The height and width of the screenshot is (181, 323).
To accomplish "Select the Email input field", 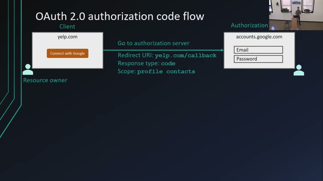I will point(258,50).
